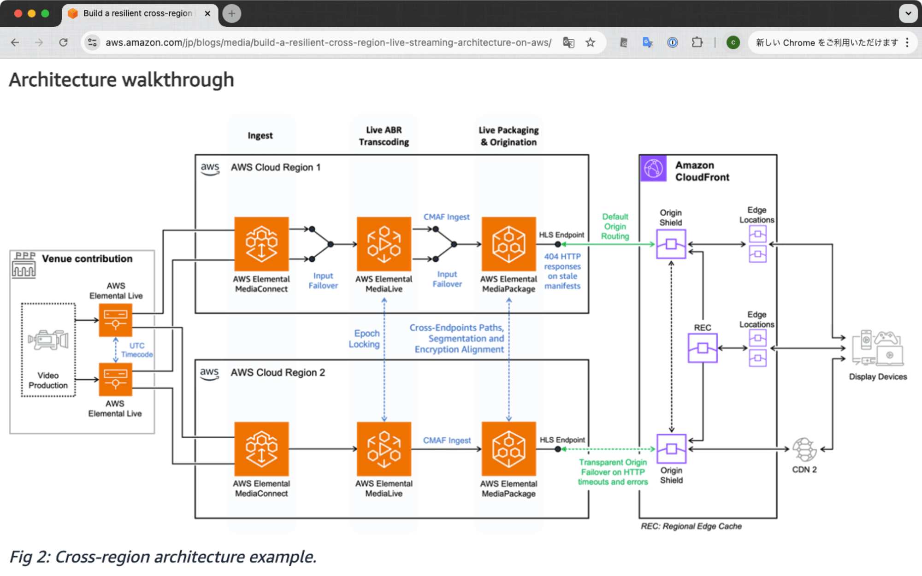Screen dimensions: 922x576
Task: Click Region 1 AWS Elemental MediaConnect icon
Action: click(261, 244)
